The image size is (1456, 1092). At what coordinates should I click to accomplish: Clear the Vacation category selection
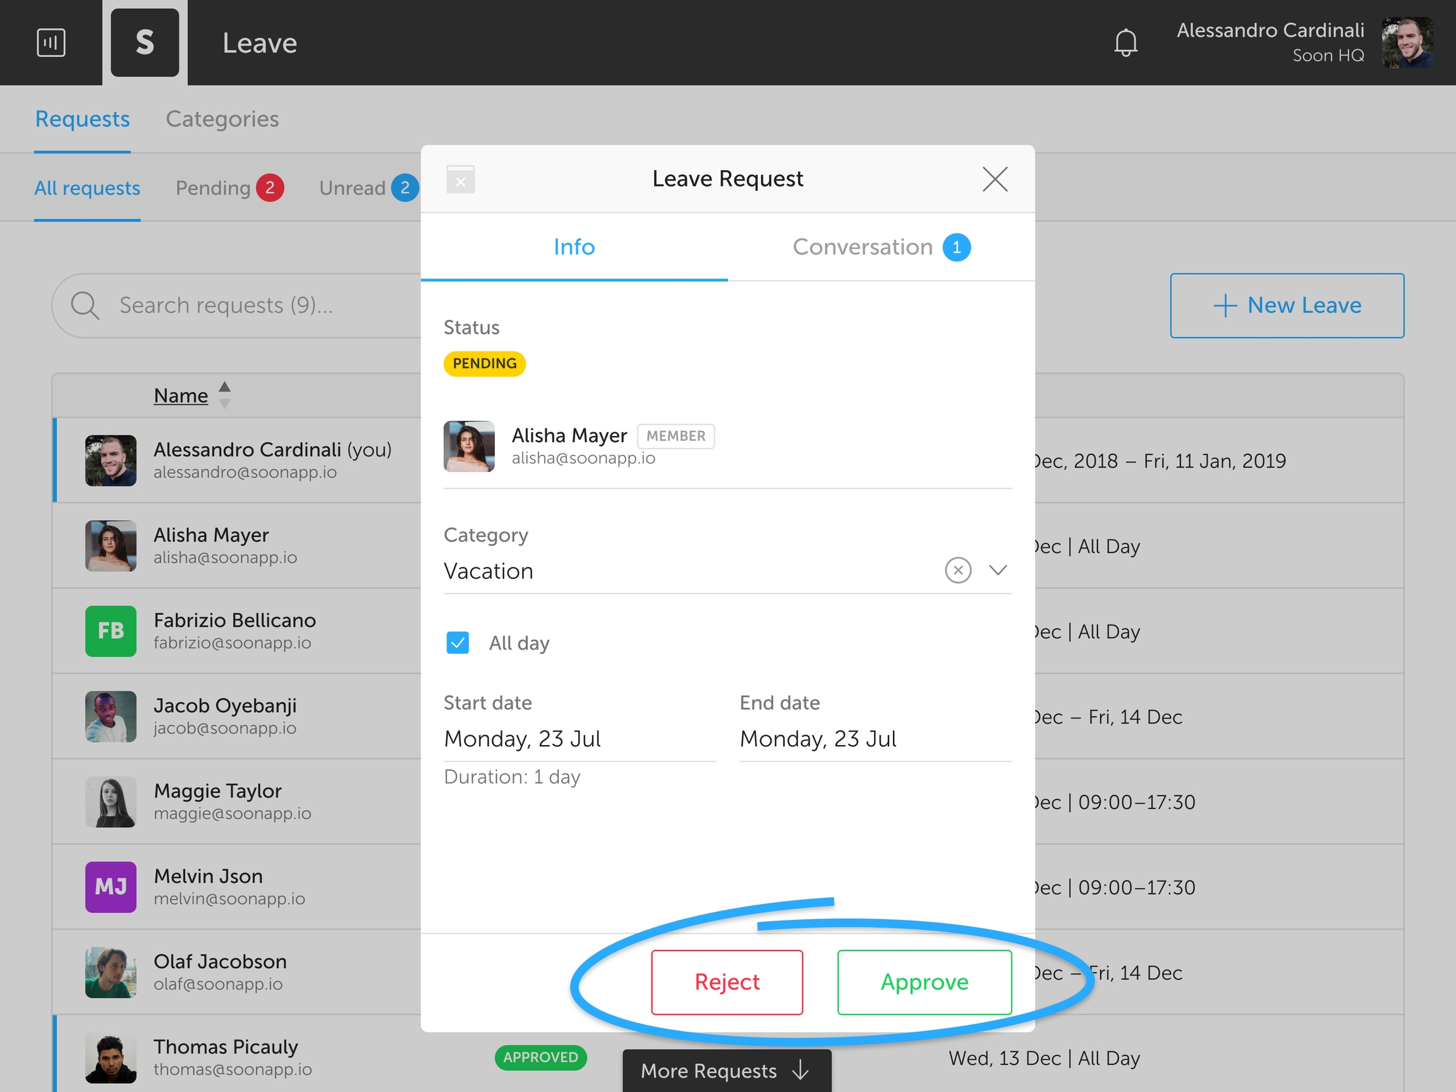(x=958, y=570)
